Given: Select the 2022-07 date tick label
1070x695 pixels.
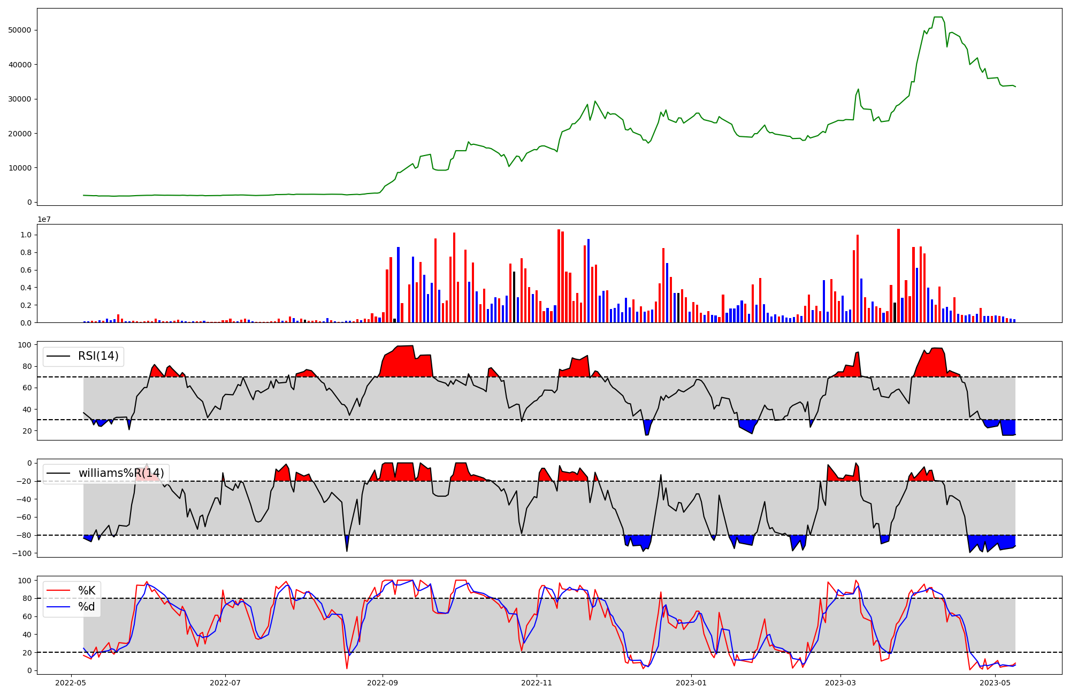Looking at the screenshot, I should [x=225, y=683].
